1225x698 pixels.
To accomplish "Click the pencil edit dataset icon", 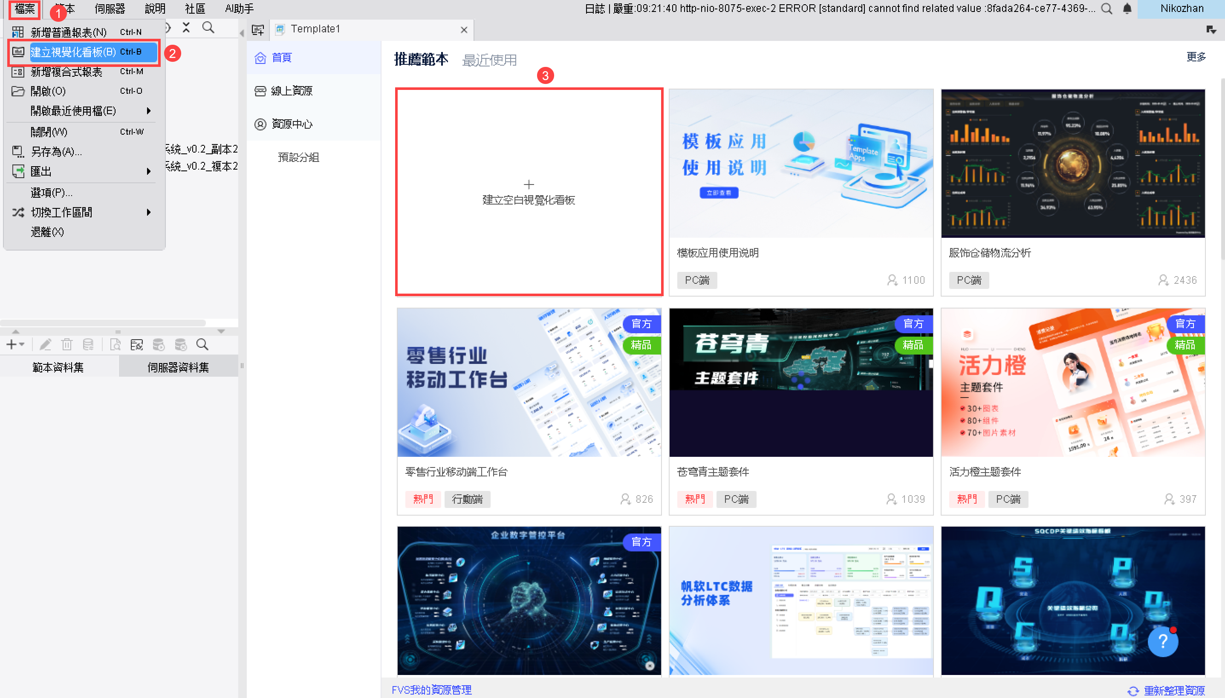I will pos(45,344).
